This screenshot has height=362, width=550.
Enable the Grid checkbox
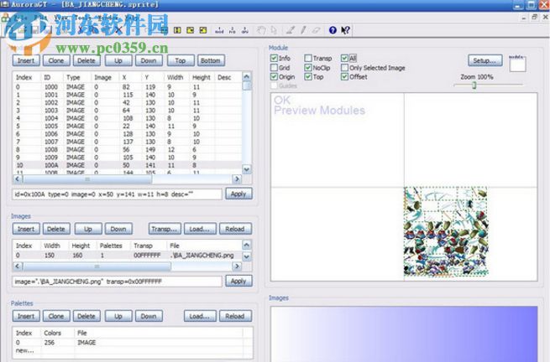[274, 68]
